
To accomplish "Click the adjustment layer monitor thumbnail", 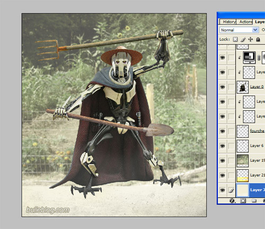I will click(249, 58).
